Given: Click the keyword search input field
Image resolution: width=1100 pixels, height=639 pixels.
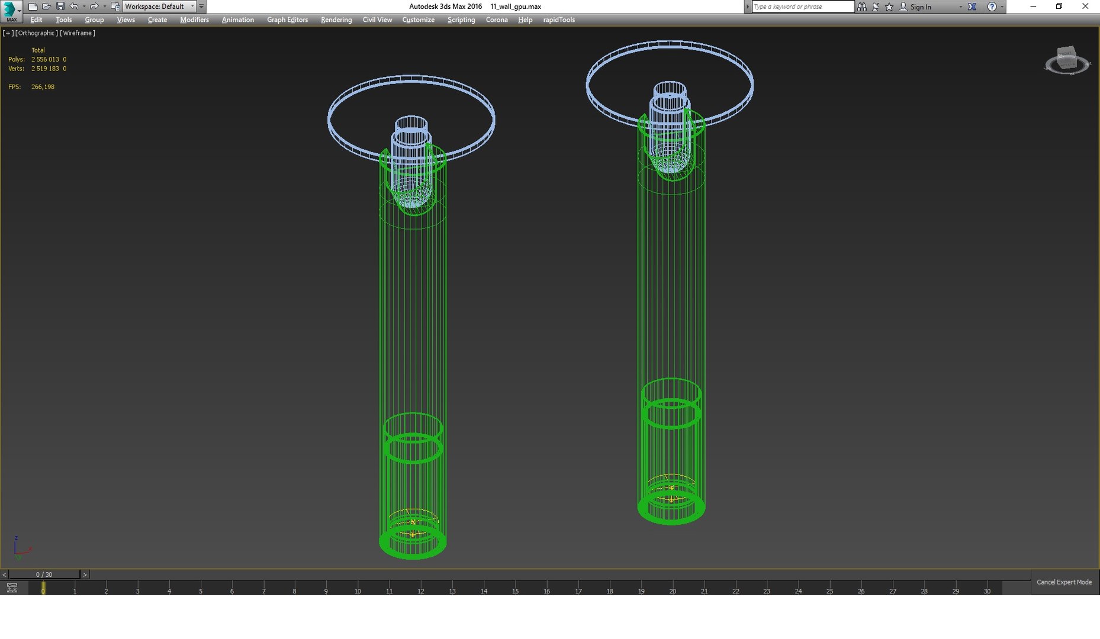Looking at the screenshot, I should point(803,7).
